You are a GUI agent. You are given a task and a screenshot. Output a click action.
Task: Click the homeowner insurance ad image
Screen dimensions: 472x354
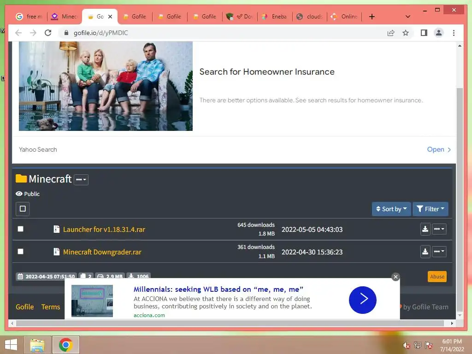[106, 86]
